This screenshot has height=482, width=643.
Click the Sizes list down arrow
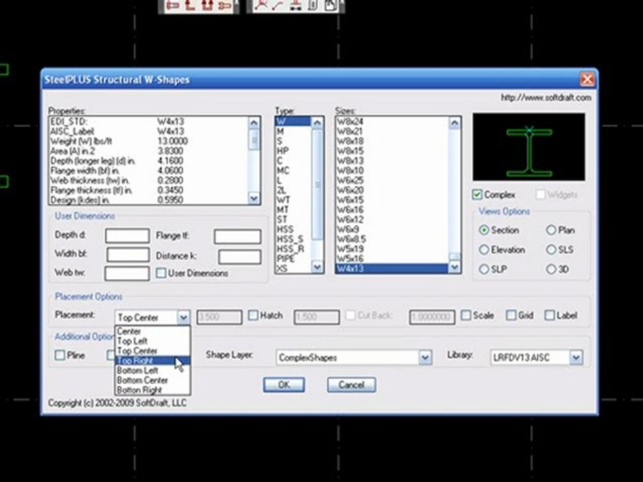pos(454,268)
